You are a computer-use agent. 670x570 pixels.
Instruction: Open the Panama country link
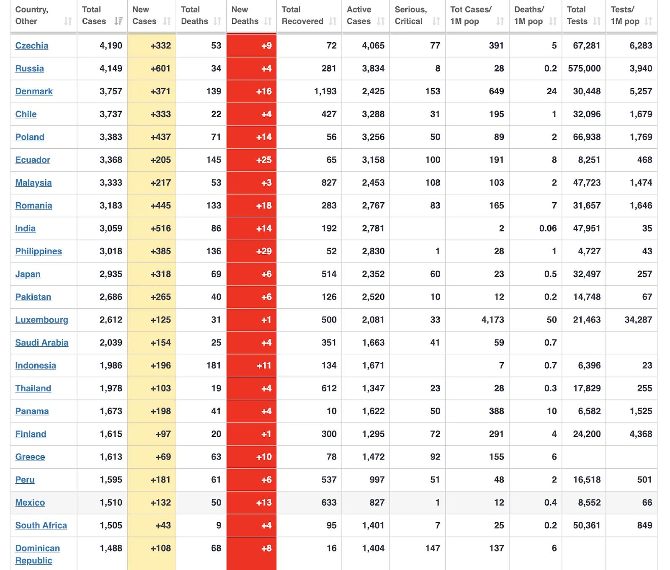[x=32, y=411]
